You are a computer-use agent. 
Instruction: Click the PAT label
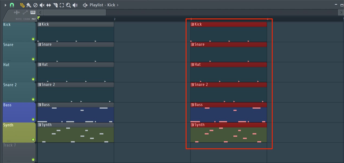click(x=34, y=19)
